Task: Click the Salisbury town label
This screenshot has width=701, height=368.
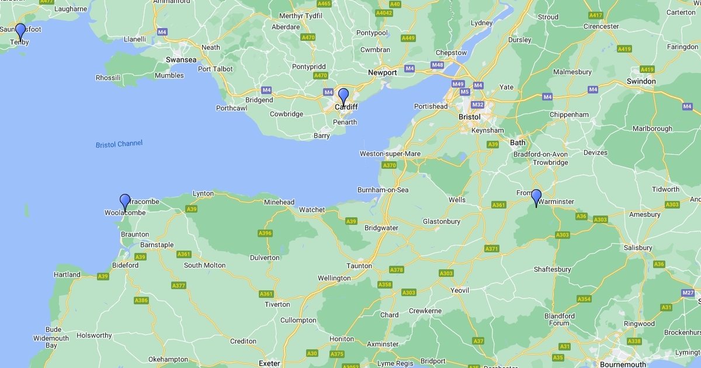Action: (637, 248)
